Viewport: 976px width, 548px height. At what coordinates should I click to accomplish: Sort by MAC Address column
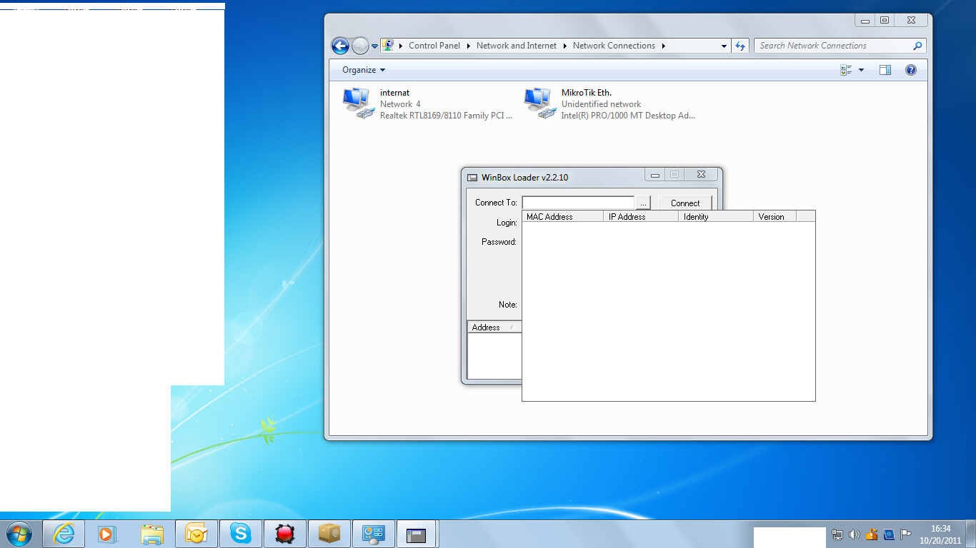[x=563, y=217]
